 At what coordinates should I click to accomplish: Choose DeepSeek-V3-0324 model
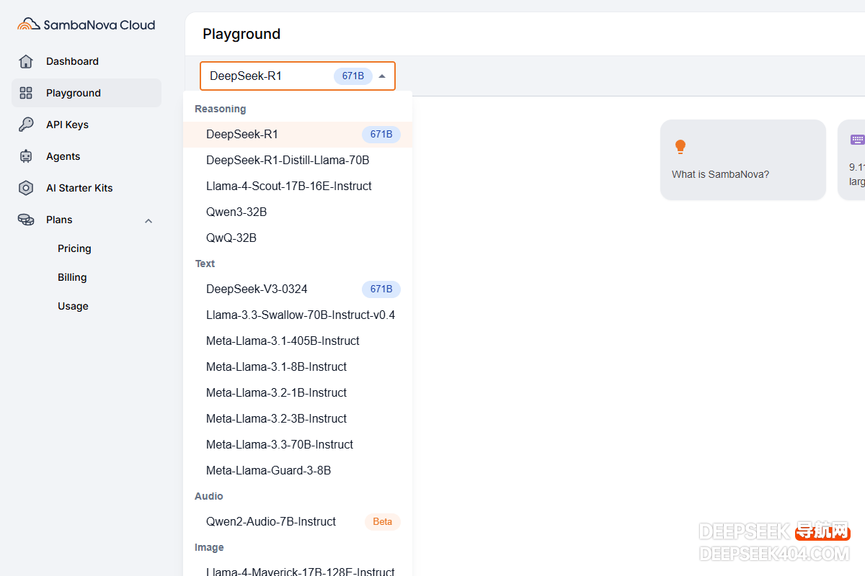coord(298,289)
